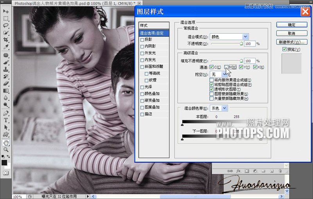Enable the 投影 (Drop Shadow) checkbox

click(x=142, y=39)
